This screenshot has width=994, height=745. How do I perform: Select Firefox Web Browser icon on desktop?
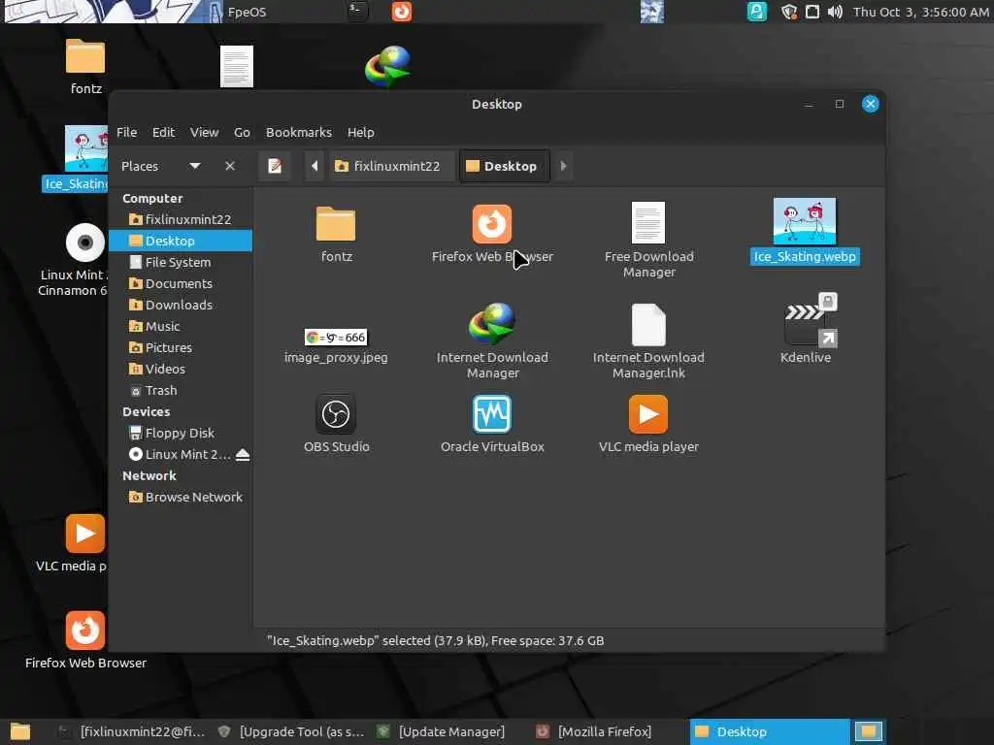pyautogui.click(x=85, y=631)
